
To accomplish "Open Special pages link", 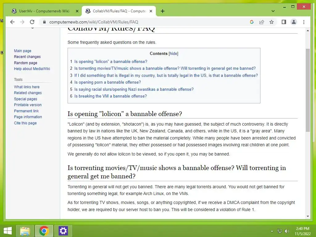I will [26, 99].
